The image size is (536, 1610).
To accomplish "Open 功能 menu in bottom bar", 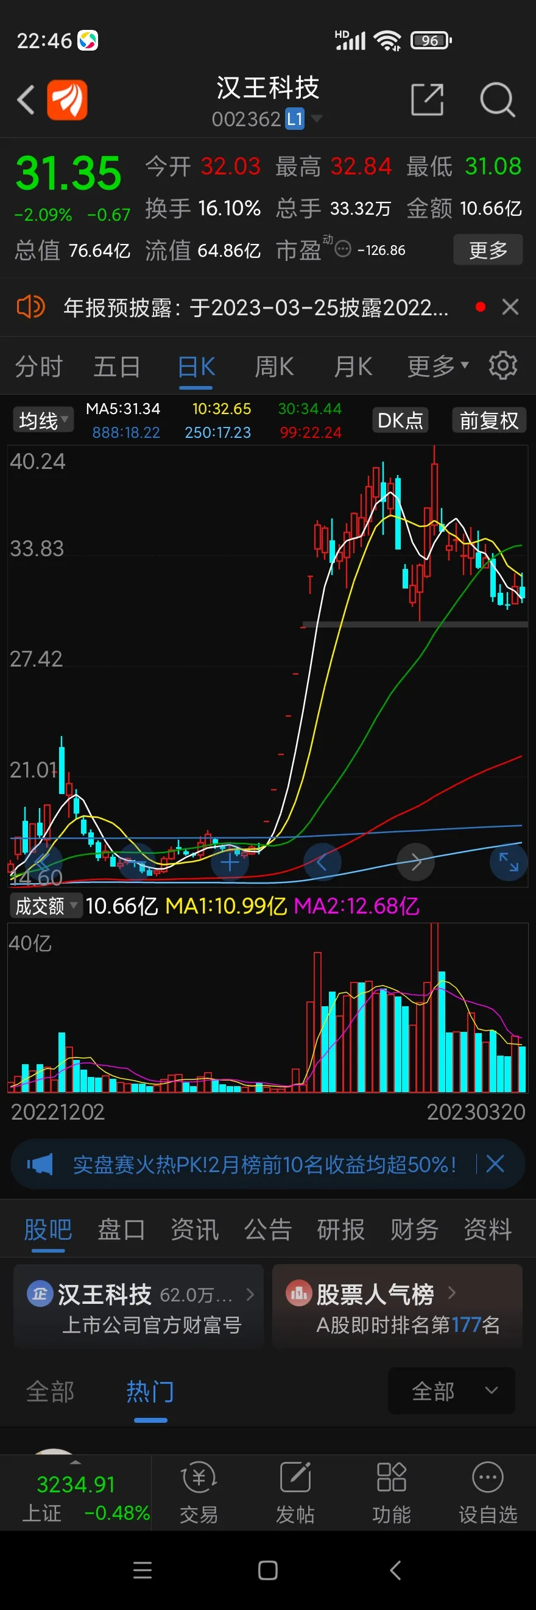I will tap(391, 1493).
